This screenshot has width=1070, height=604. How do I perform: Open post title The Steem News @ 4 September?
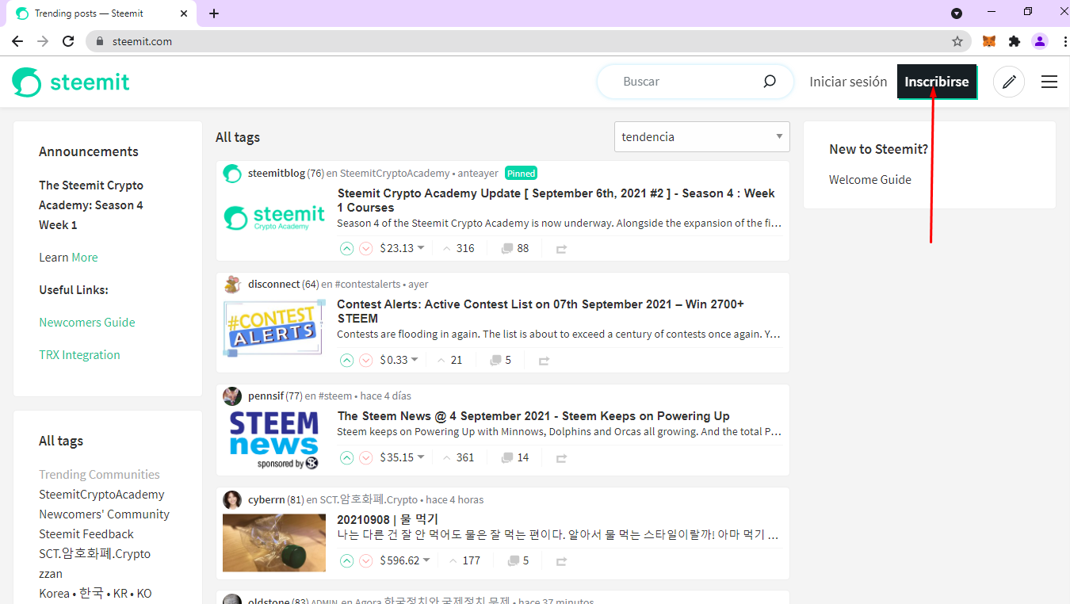533,416
